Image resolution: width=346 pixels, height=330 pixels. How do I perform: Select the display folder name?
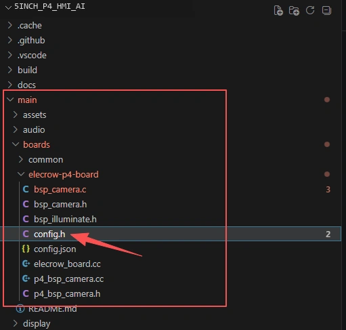(x=37, y=324)
